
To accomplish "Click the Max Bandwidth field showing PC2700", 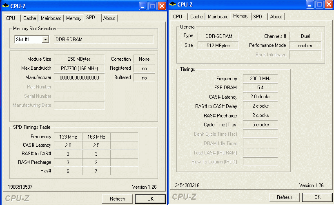I will tap(79, 68).
